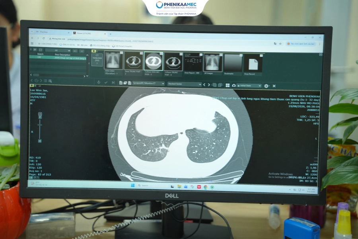Click the Windows taskbar search box

(152, 186)
